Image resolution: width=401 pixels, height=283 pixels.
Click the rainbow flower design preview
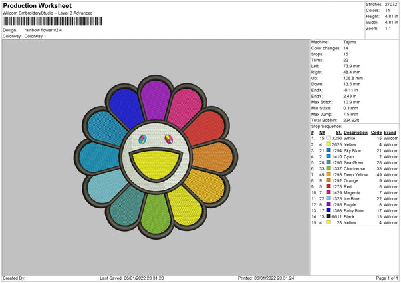[x=156, y=157]
